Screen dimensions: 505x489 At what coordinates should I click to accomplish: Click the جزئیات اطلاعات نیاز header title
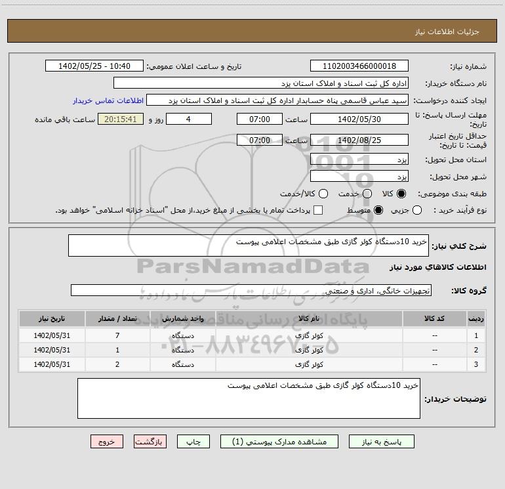coord(447,32)
